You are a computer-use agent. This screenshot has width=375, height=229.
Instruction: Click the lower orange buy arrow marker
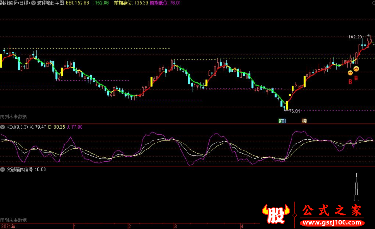(x=350, y=73)
